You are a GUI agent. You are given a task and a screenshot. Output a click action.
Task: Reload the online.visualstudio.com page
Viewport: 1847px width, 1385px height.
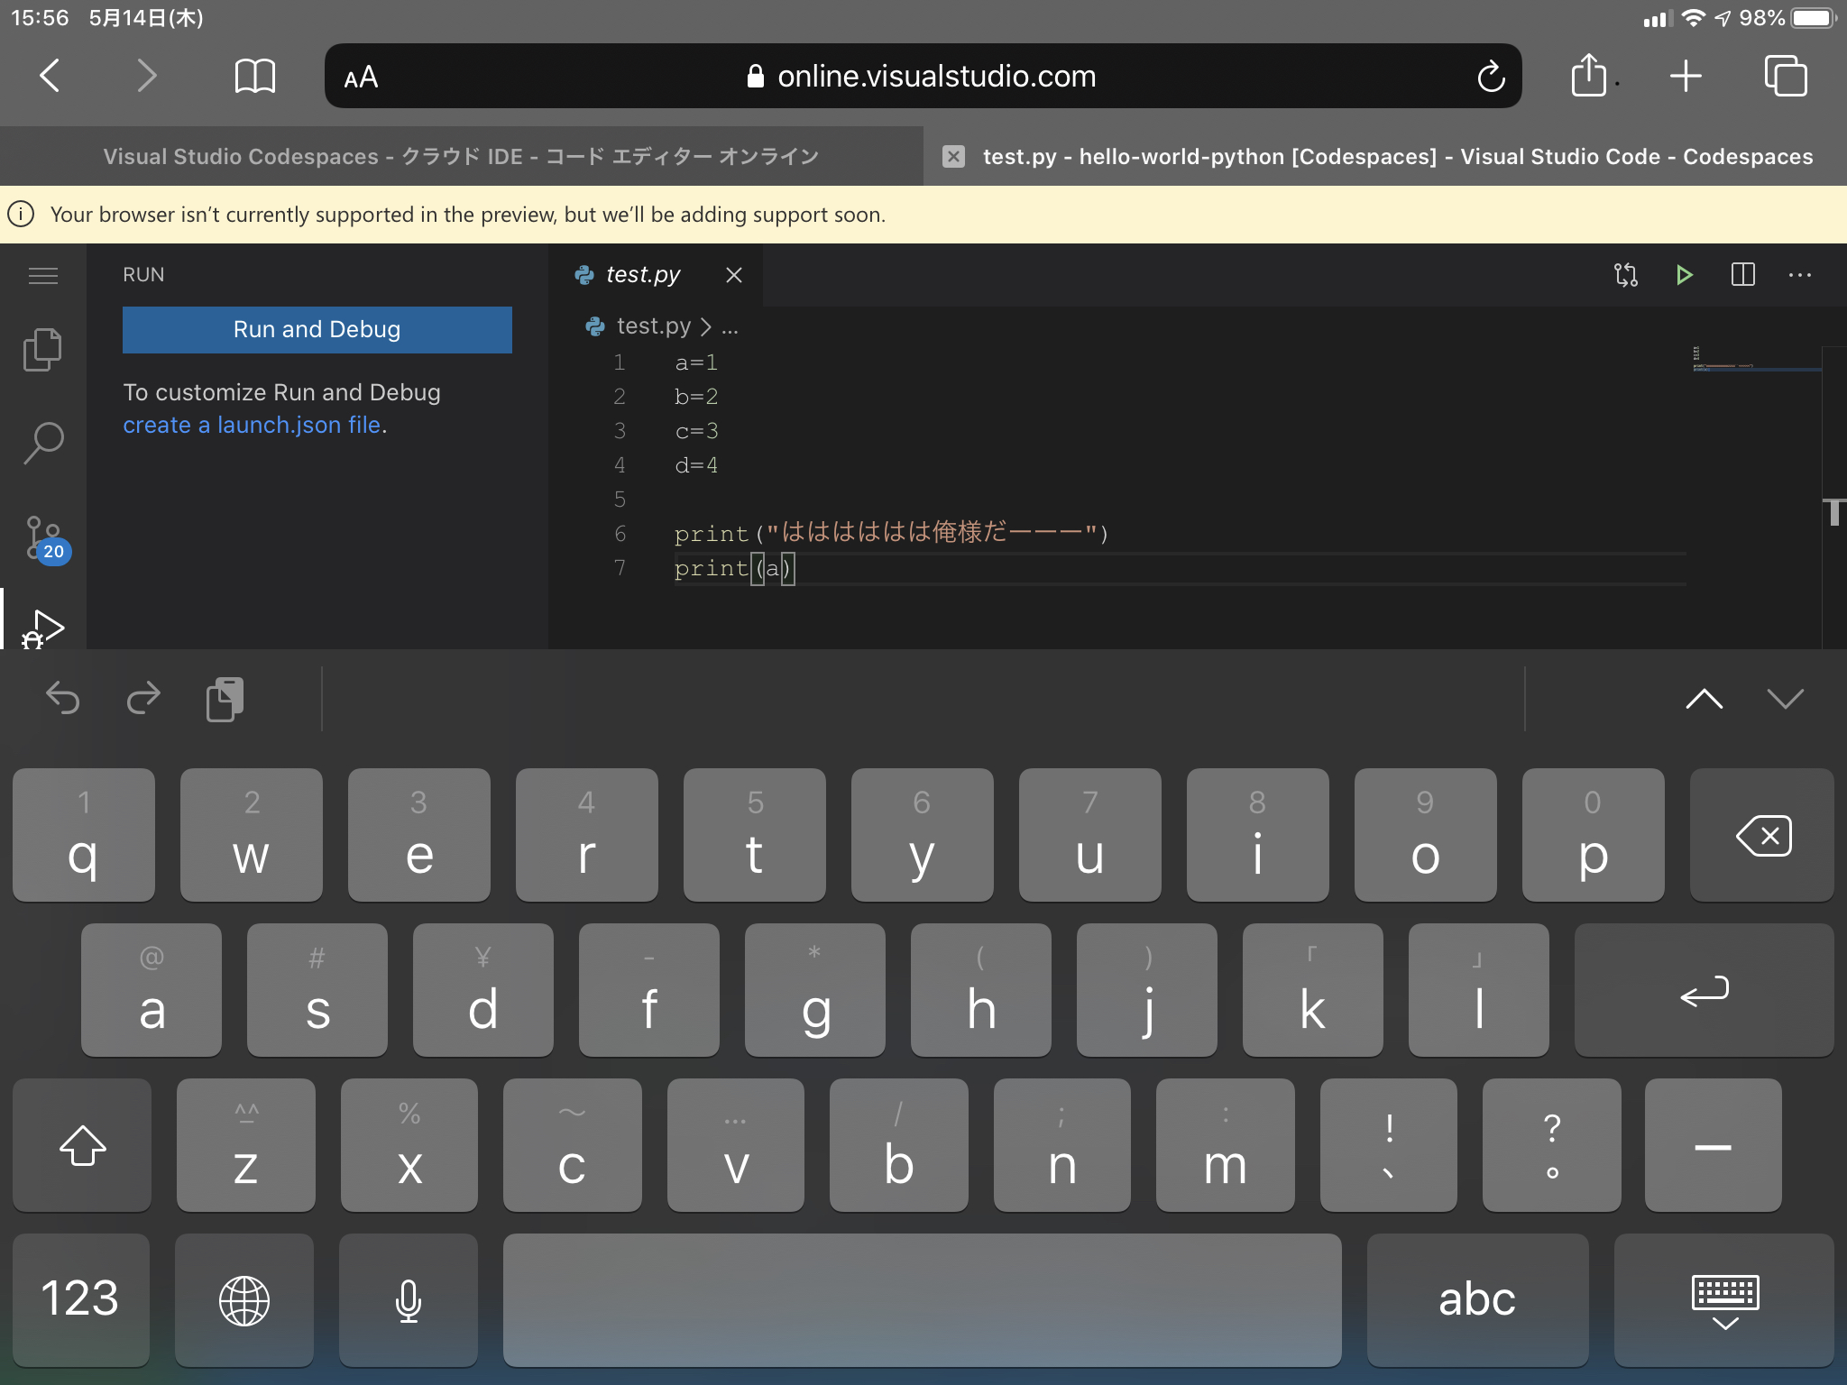(x=1491, y=77)
